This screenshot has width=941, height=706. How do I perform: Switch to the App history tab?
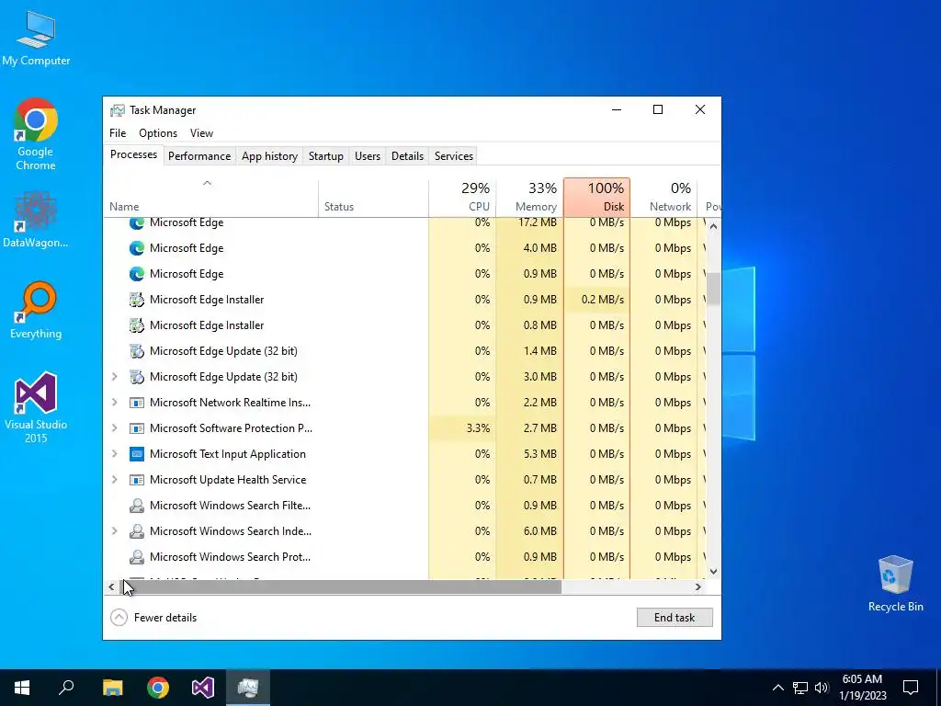click(x=269, y=156)
